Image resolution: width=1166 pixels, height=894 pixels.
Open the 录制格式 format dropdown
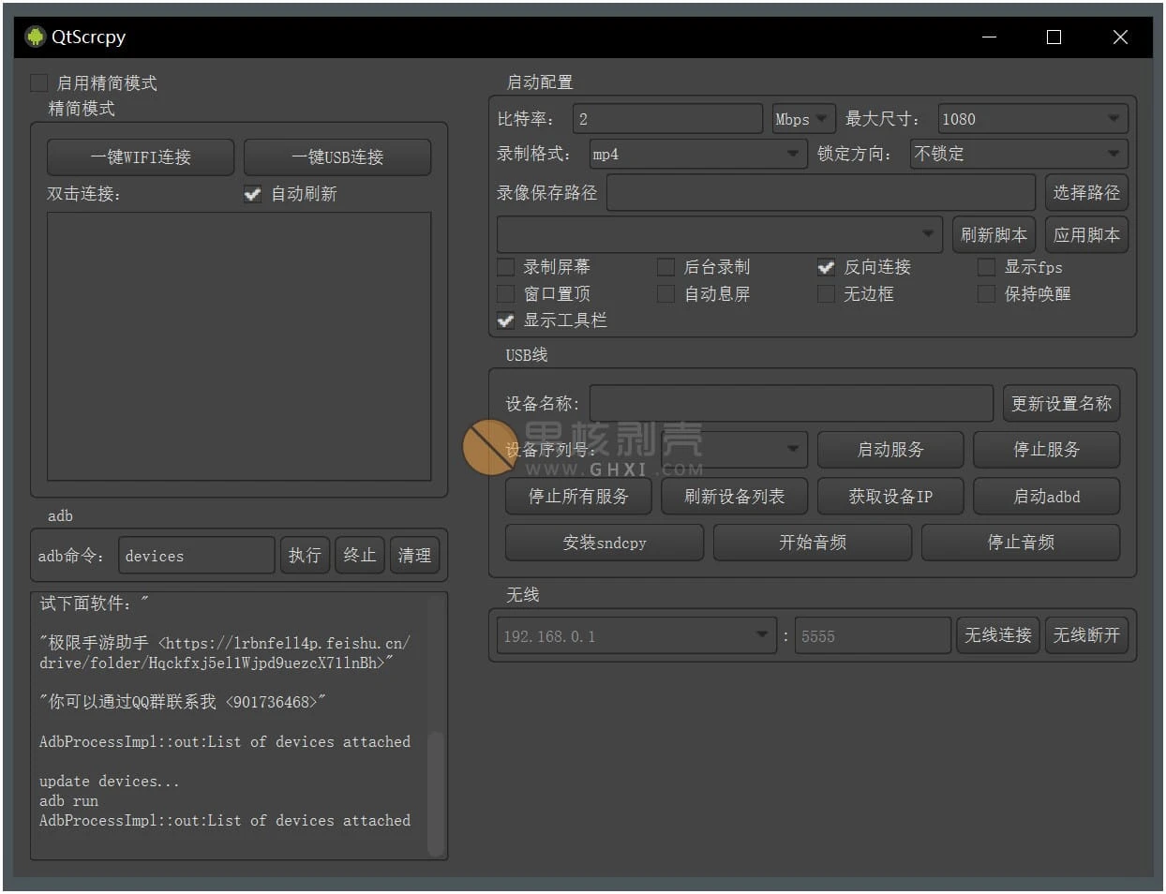point(793,154)
